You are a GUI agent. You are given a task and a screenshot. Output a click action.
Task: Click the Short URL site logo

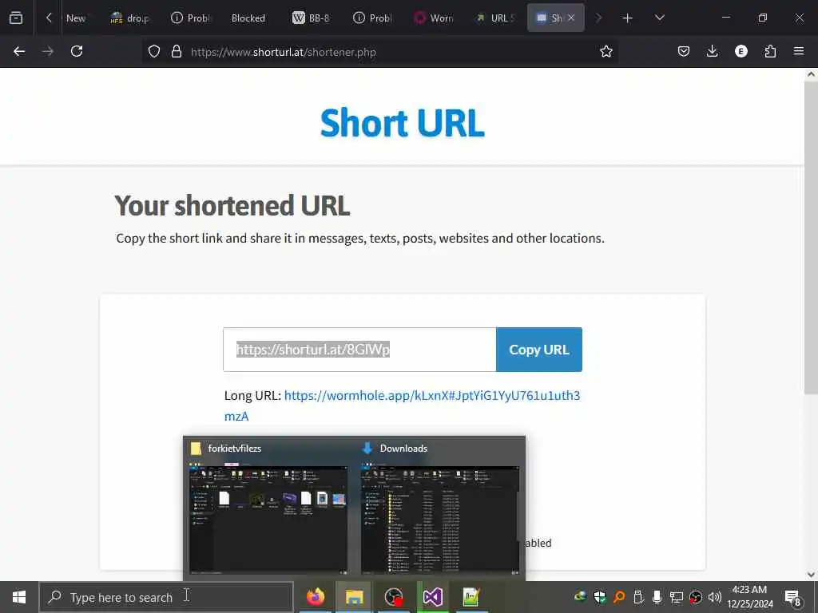pos(403,123)
